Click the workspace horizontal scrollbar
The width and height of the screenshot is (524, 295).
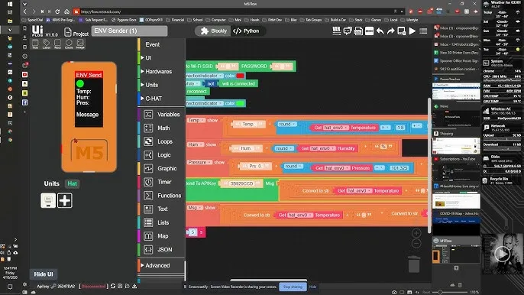pos(268,280)
